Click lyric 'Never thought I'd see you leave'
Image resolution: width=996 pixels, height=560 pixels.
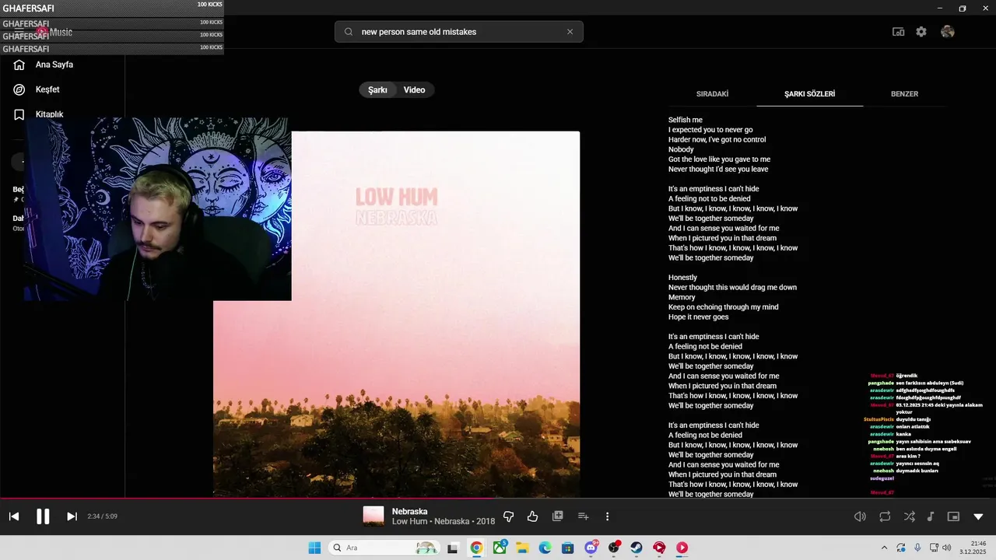pyautogui.click(x=718, y=169)
